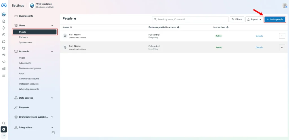The height and width of the screenshot is (140, 289).
Task: Open Web Guidance portfolio icon in left rail
Action: [x=4, y=14]
